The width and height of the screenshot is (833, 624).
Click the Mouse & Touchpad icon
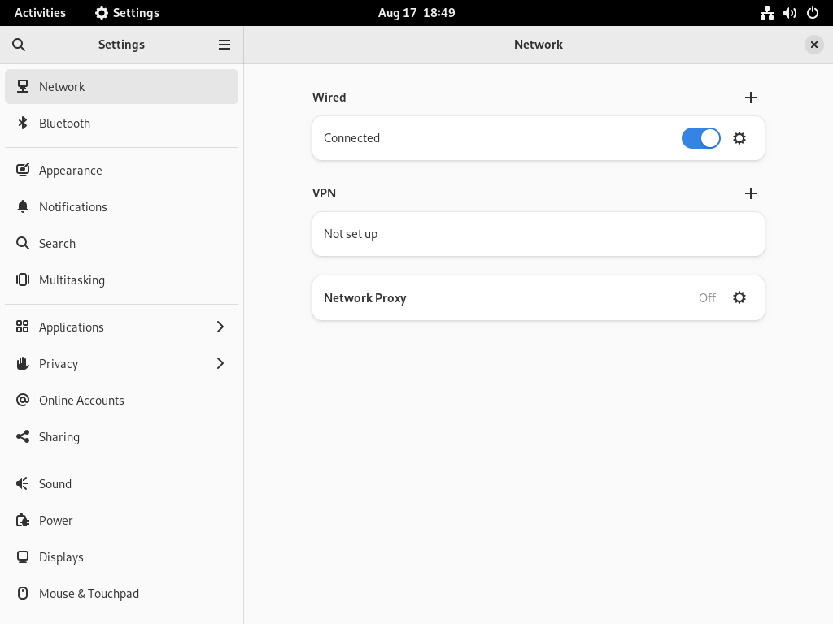tap(22, 593)
